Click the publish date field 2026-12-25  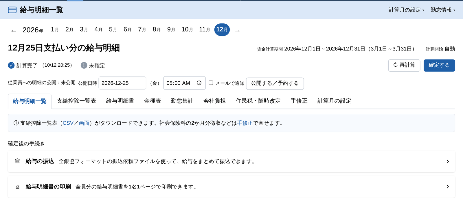122,83
